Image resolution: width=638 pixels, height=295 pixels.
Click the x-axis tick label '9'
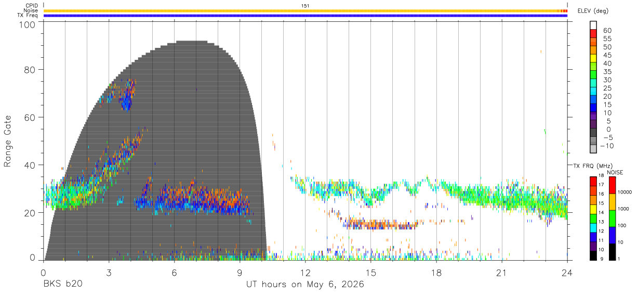coord(240,272)
